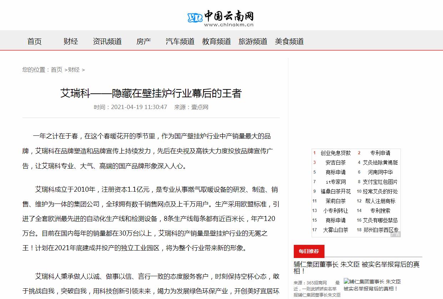Viewport: 443px width, 299px height.
Task: Click the 财经 breadcrumb link
Action: click(74, 70)
